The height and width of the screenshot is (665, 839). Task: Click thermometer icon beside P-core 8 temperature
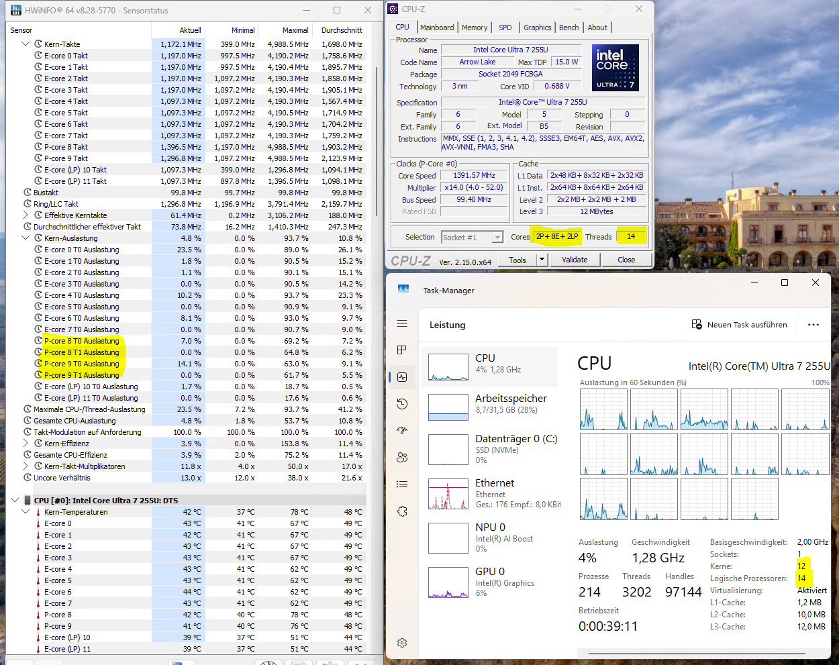point(38,615)
